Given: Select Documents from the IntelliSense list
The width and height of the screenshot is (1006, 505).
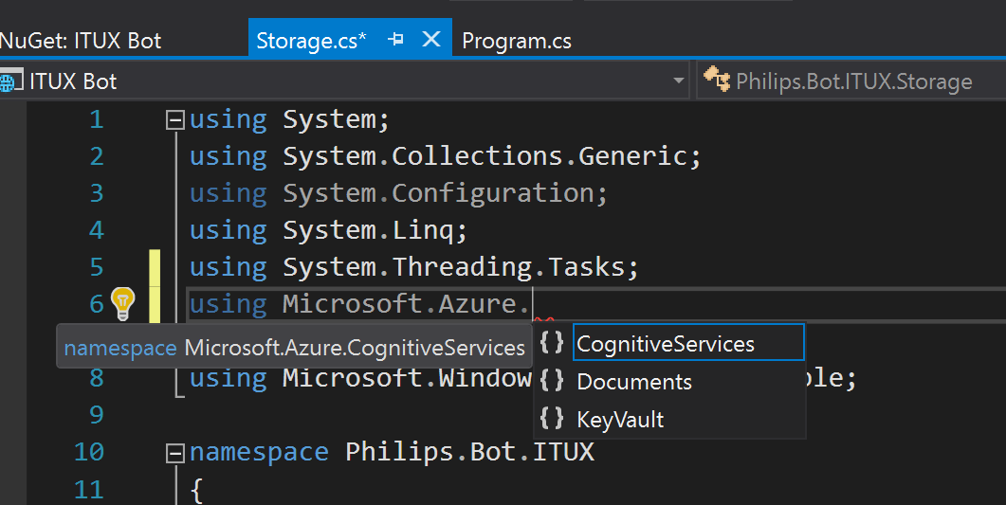Looking at the screenshot, I should 669,381.
